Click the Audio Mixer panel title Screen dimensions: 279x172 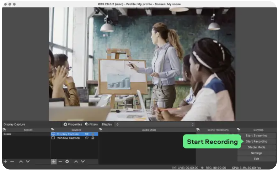point(149,130)
